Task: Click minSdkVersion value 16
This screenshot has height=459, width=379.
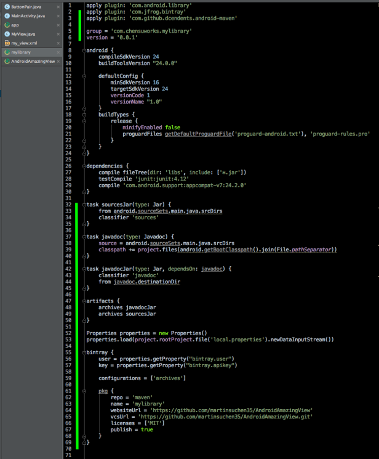Action: click(x=156, y=83)
